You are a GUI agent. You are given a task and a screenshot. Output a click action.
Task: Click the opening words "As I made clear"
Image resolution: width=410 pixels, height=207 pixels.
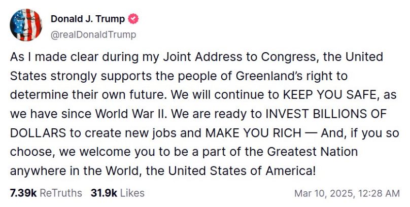coord(44,57)
